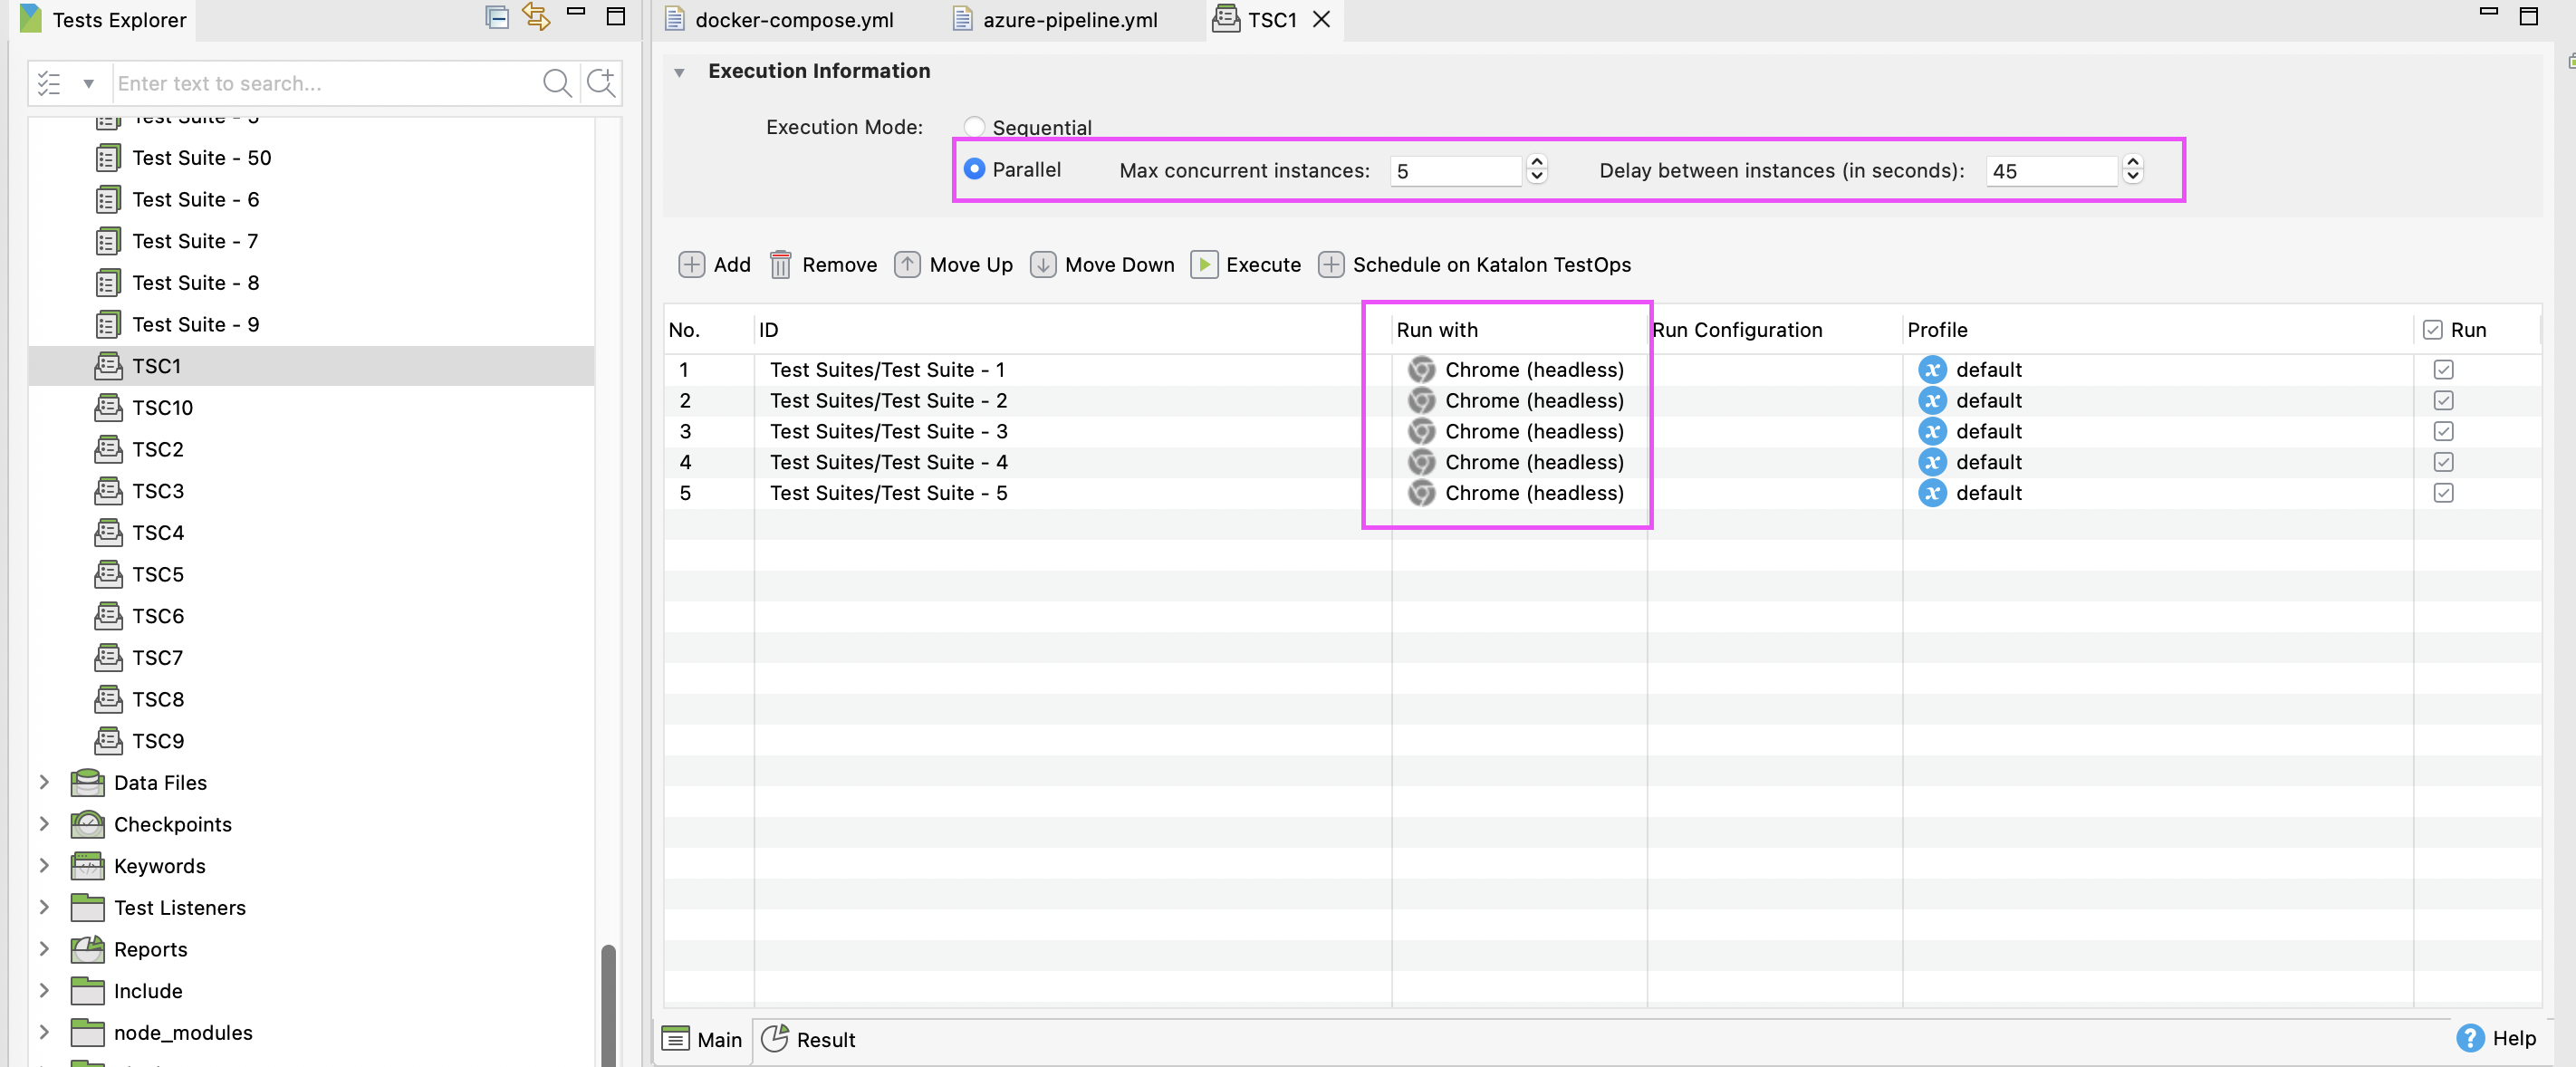Click the Move Down icon
The width and height of the screenshot is (2576, 1067).
pos(1043,265)
